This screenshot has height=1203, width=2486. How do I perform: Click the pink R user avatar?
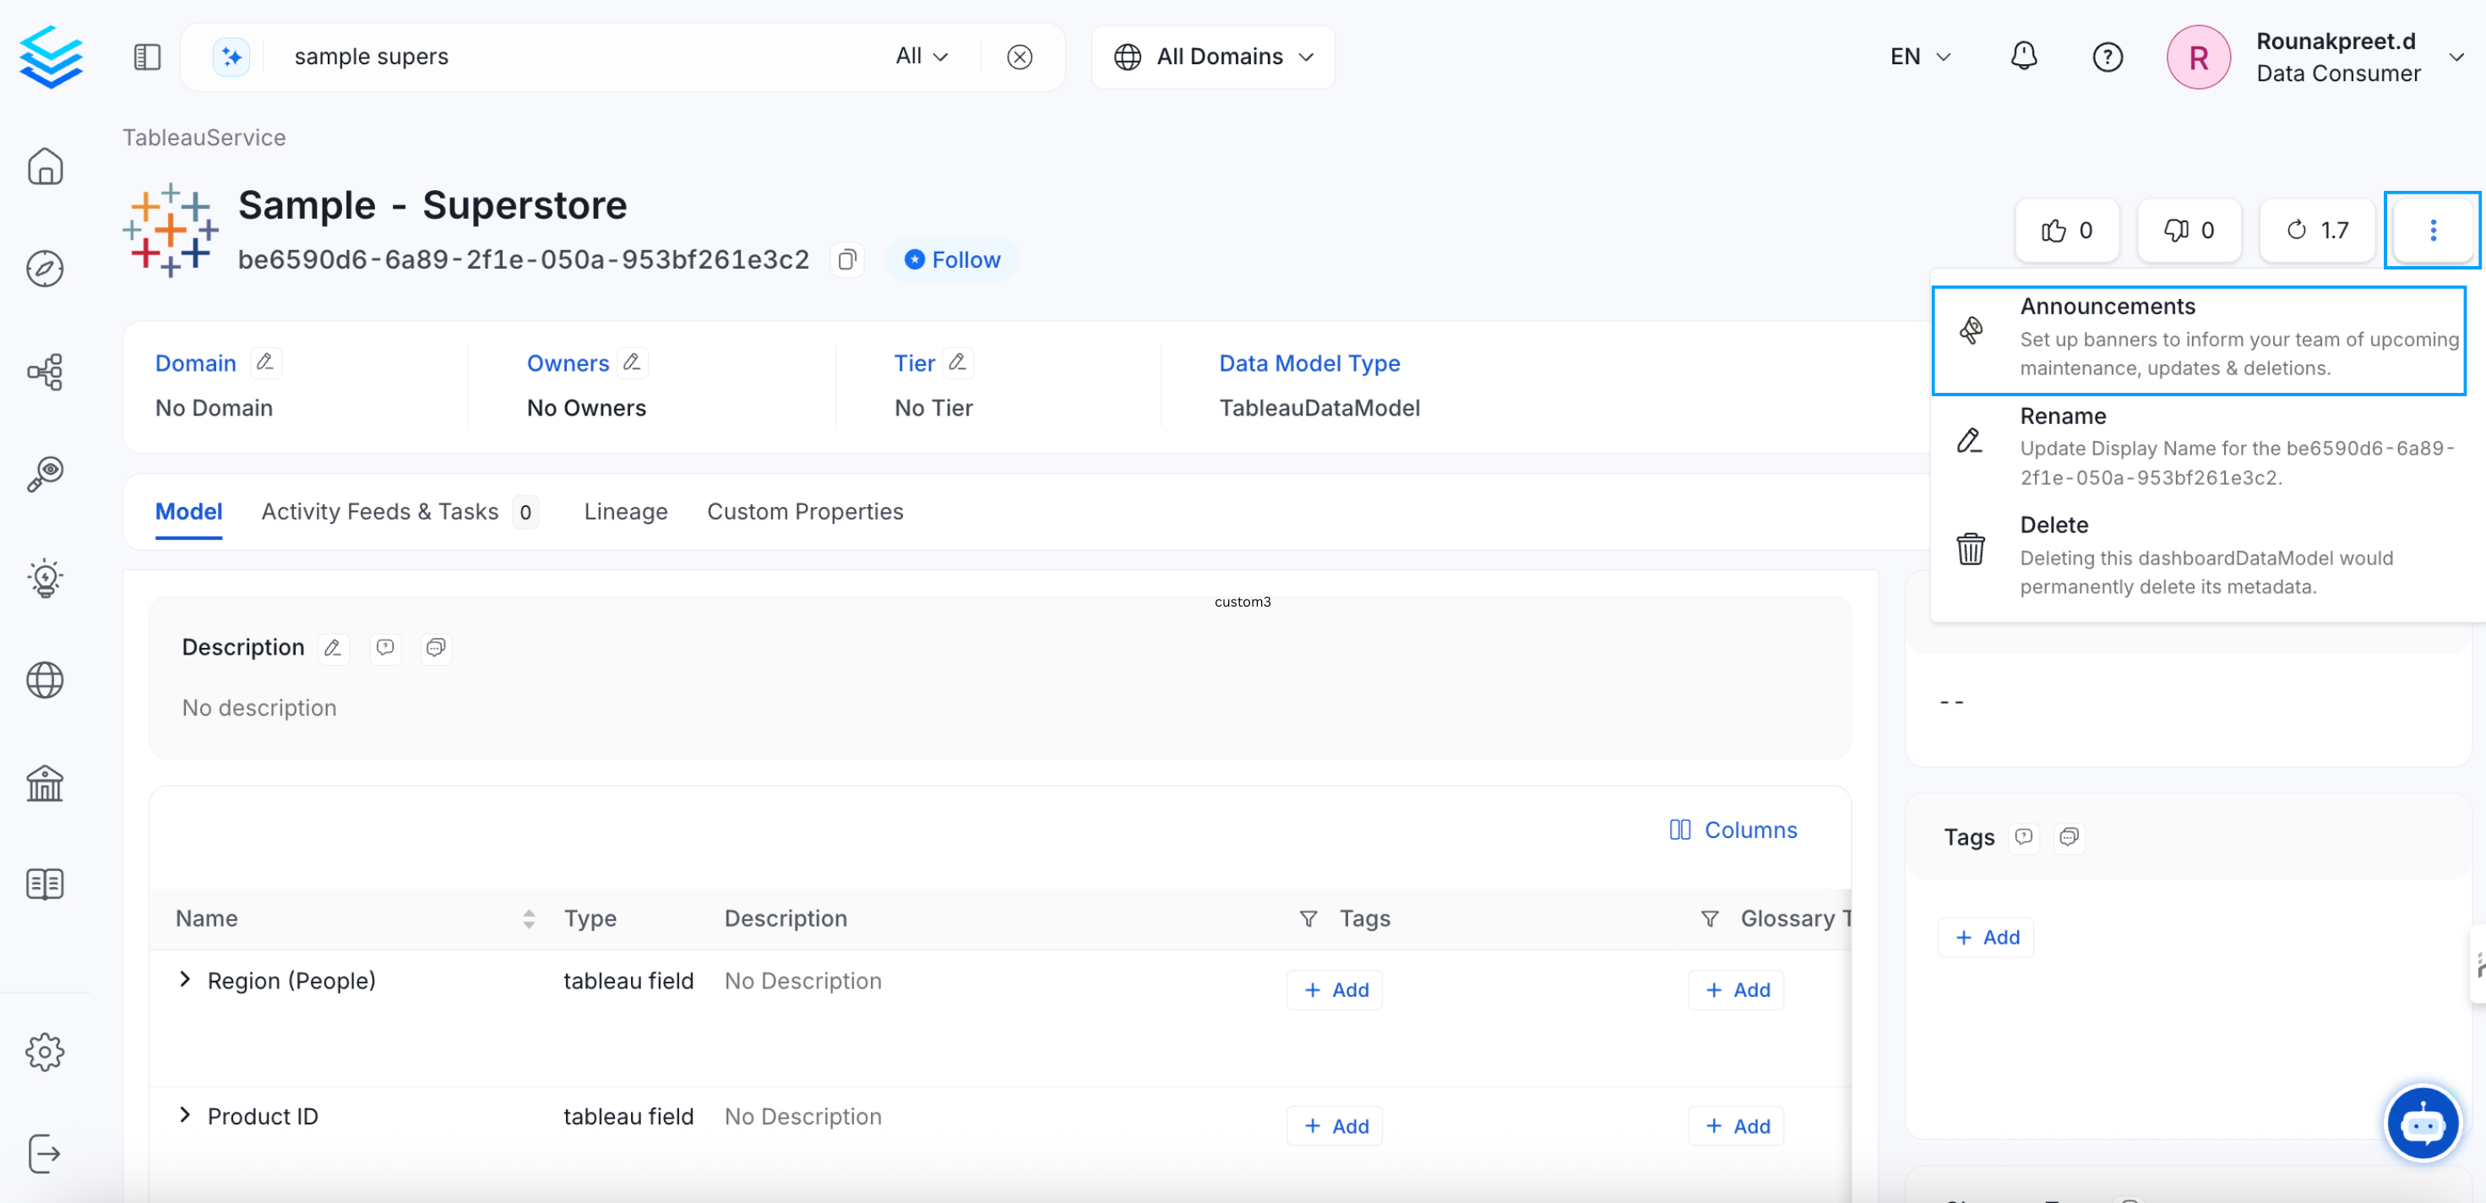[x=2199, y=57]
